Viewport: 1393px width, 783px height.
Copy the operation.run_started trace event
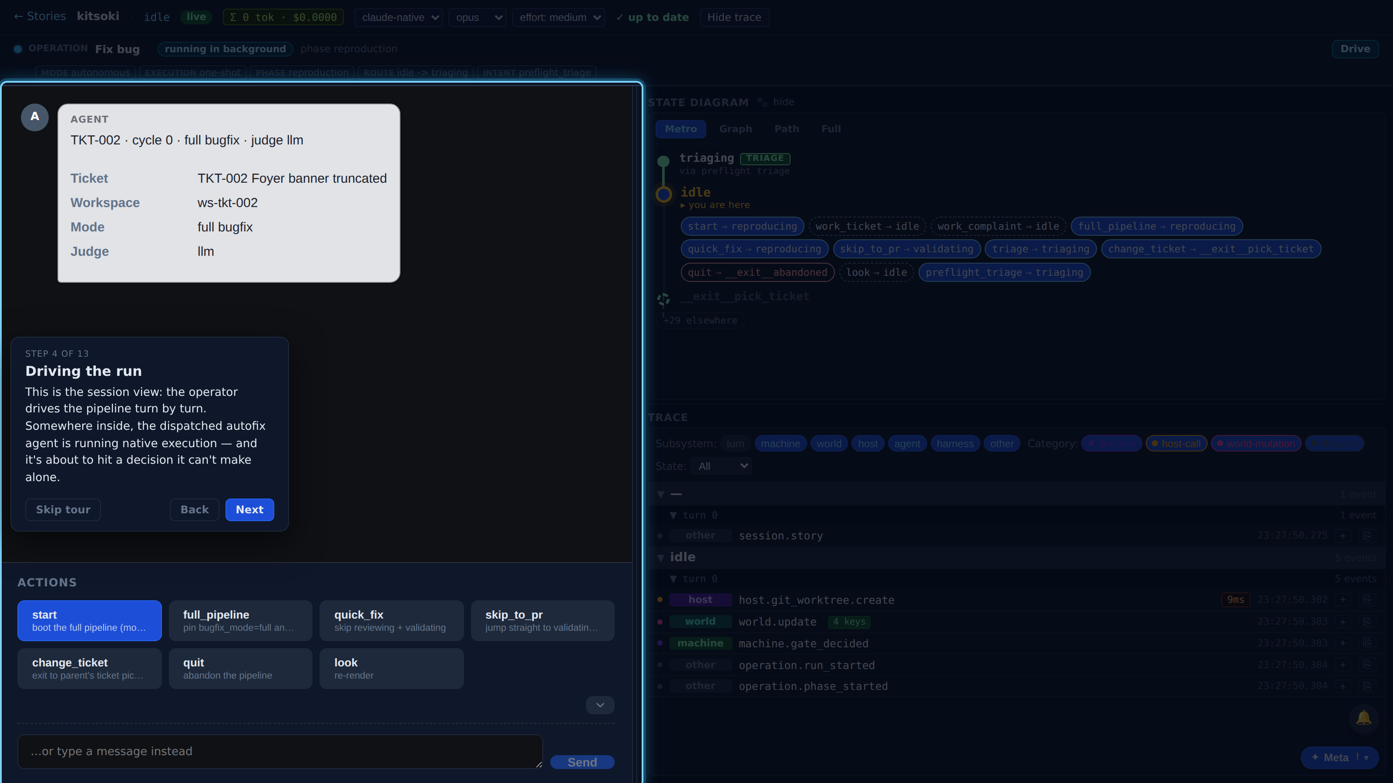[x=1366, y=665]
